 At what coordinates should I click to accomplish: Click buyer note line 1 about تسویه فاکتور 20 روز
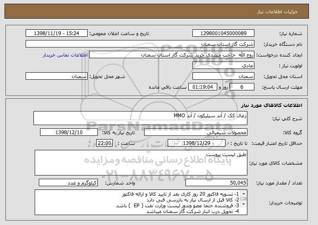click(x=180, y=194)
